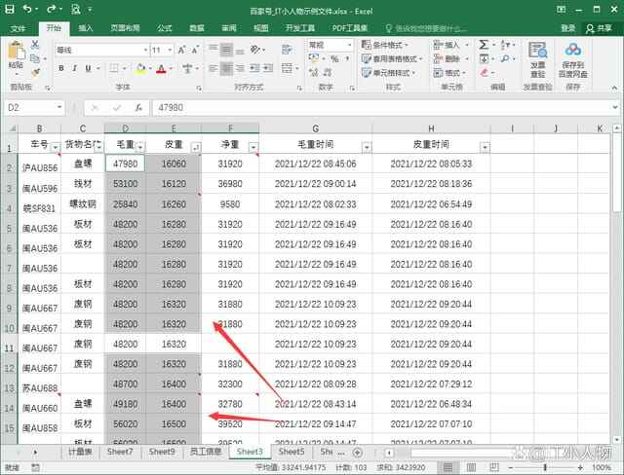Click the 共享 share button
Image resolution: width=624 pixels, height=475 pixels.
(597, 28)
